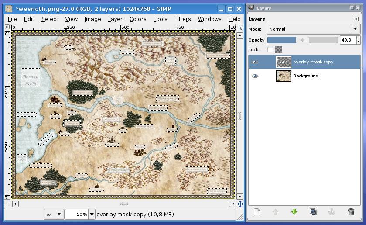
Task: Open the Help menu
Action: [234, 19]
